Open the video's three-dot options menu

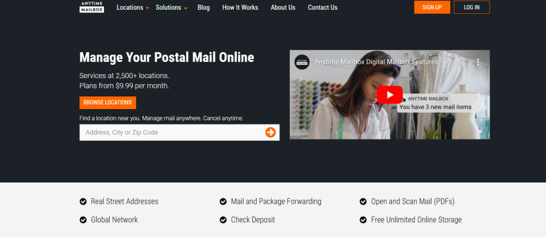(478, 62)
